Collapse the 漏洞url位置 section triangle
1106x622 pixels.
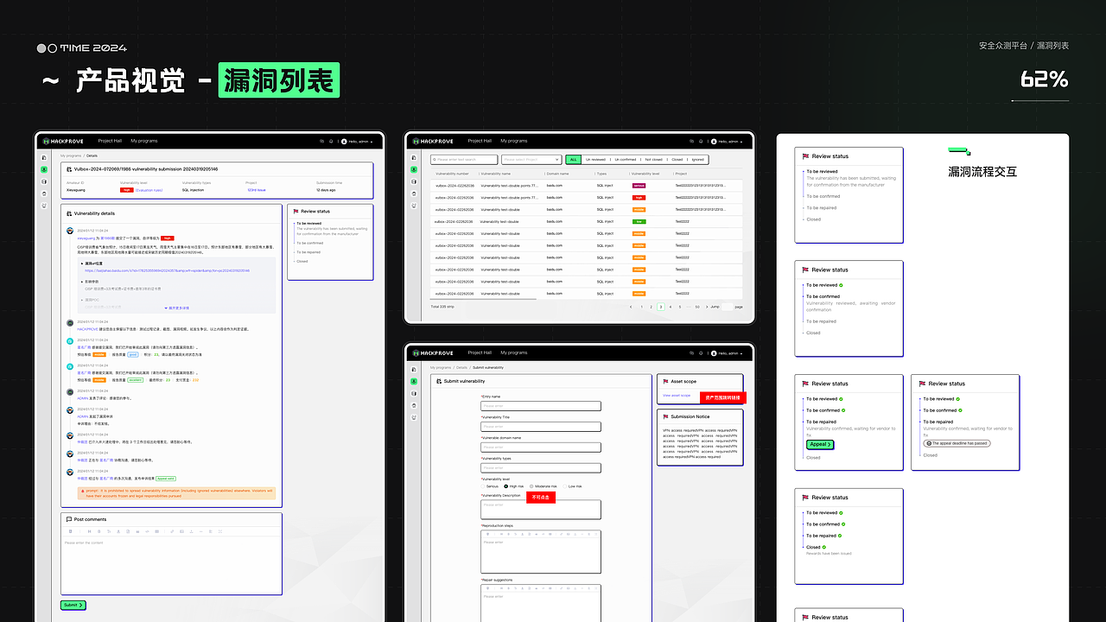tap(83, 263)
